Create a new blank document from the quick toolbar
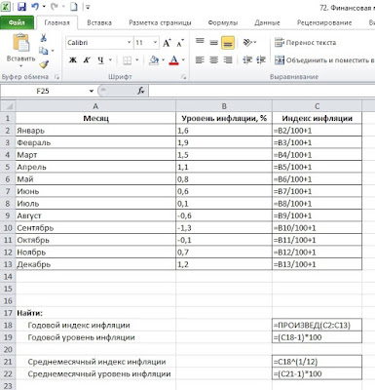The height and width of the screenshot is (390, 375). pyautogui.click(x=74, y=6)
